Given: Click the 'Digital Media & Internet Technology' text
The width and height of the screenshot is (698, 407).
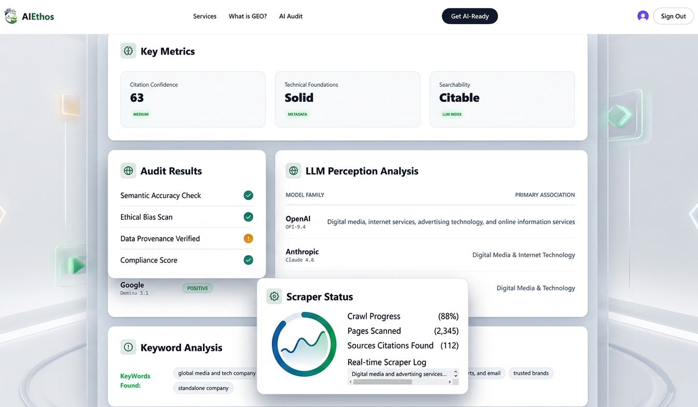Looking at the screenshot, I should (x=524, y=255).
